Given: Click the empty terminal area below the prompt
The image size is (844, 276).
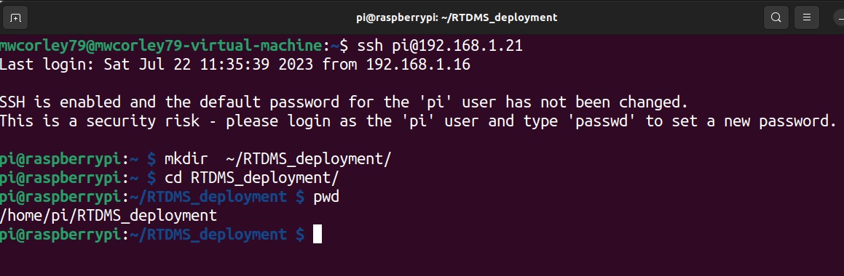Looking at the screenshot, I should coord(422,261).
